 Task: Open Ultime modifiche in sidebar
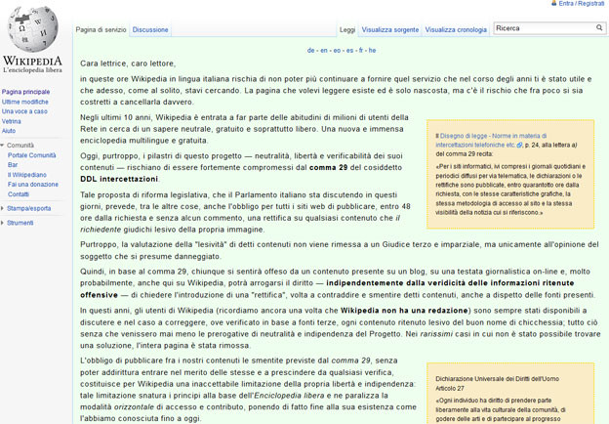click(x=25, y=102)
